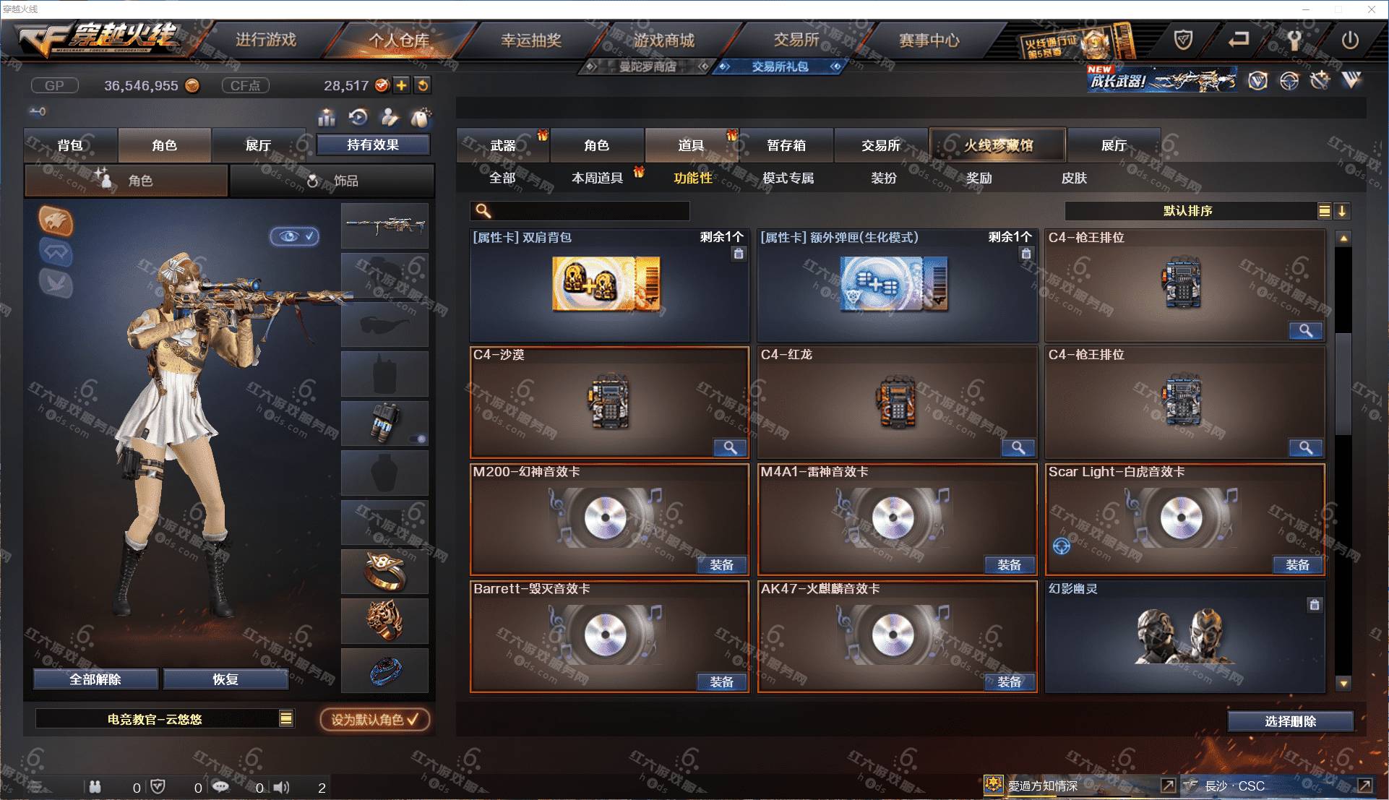Open the wrench settings icon
This screenshot has width=1389, height=800.
(1294, 40)
